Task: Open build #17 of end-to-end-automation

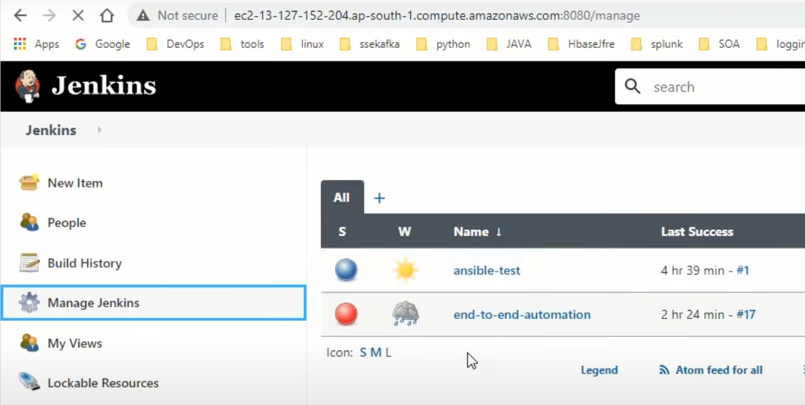Action: click(746, 315)
